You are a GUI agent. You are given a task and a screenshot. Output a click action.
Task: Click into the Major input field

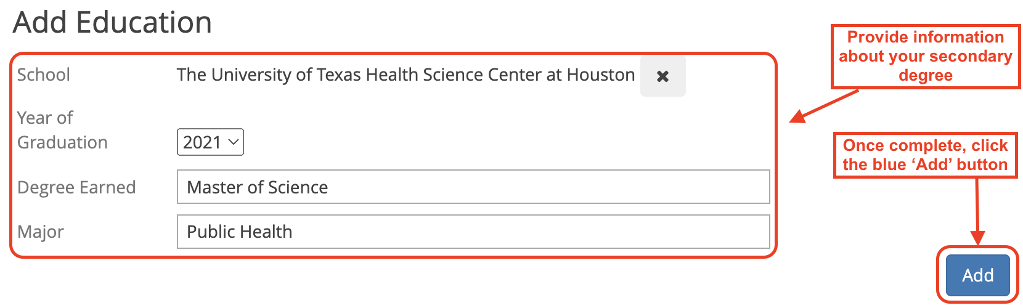(473, 232)
